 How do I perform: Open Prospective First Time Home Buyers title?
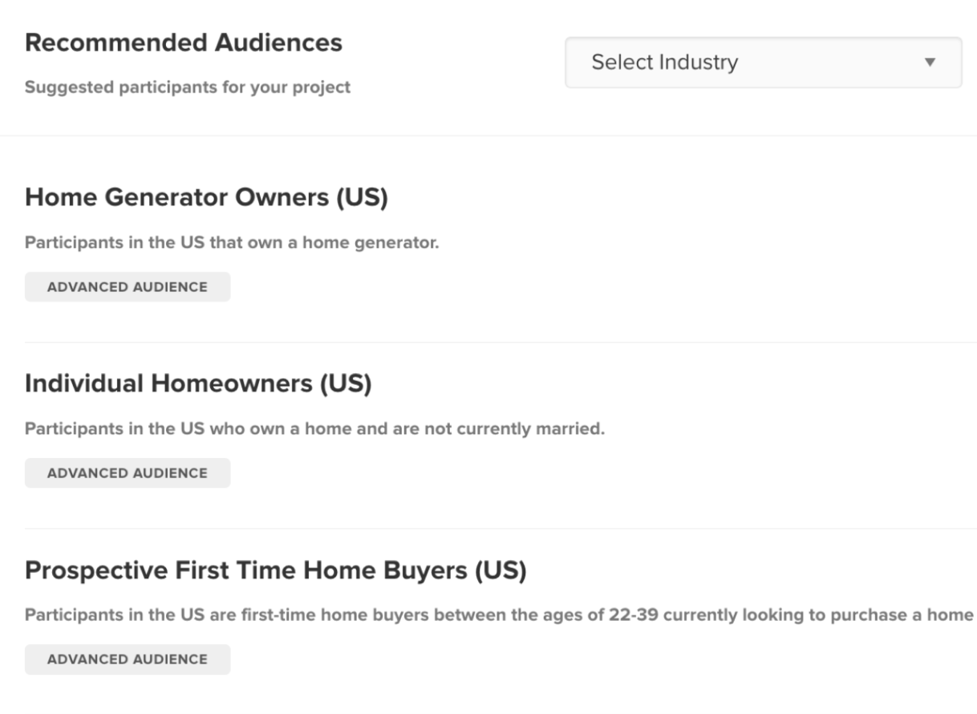click(275, 570)
